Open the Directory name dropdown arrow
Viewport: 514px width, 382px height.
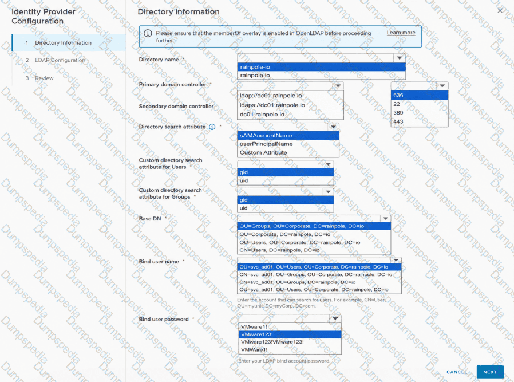click(x=400, y=58)
